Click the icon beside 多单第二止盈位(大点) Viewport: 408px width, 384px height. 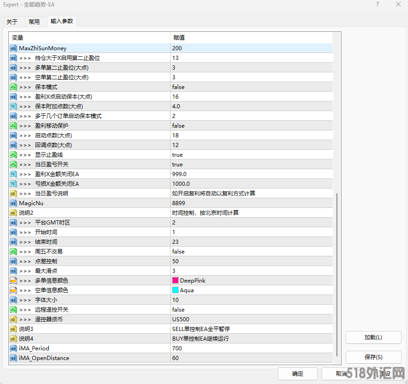pos(13,68)
